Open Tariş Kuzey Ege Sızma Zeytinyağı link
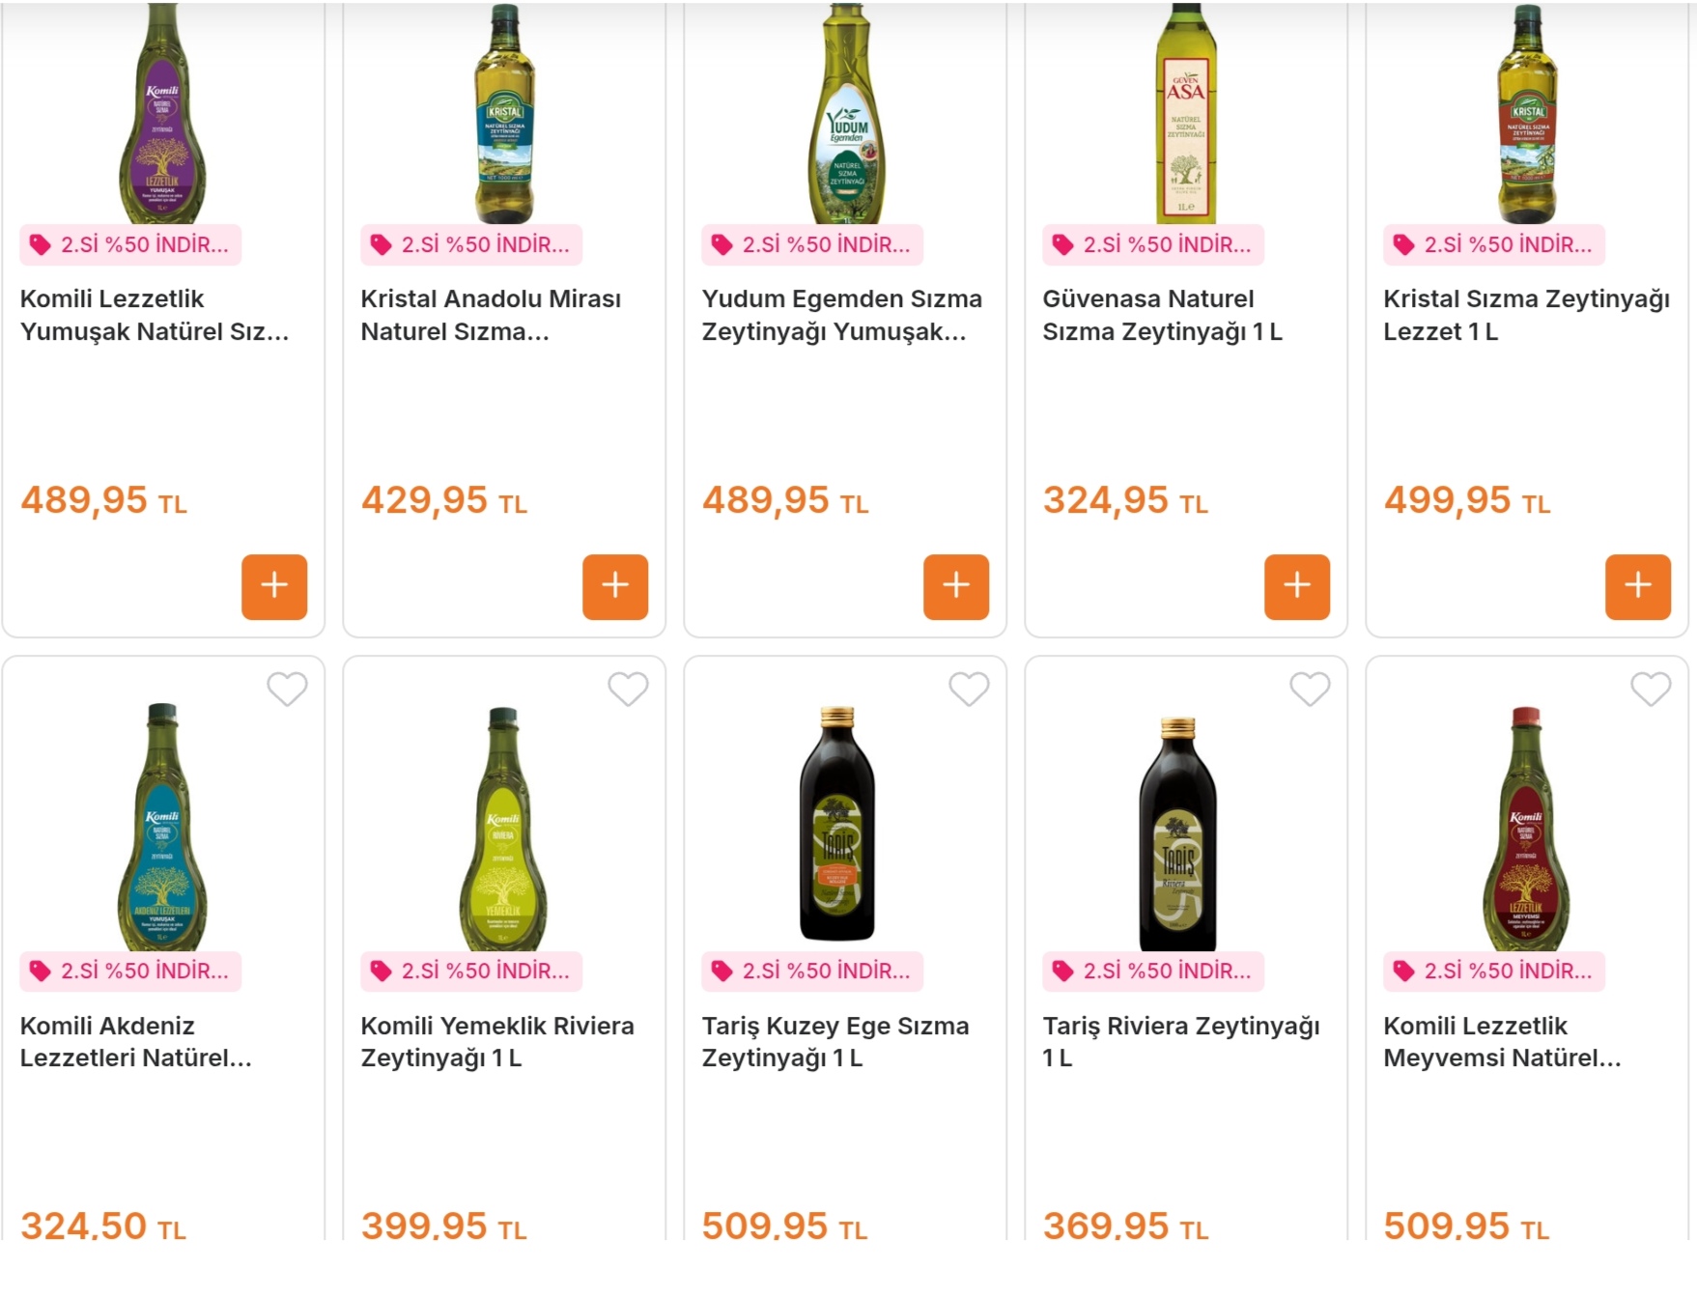Viewport: 1697px width, 1296px height. pos(834,1042)
